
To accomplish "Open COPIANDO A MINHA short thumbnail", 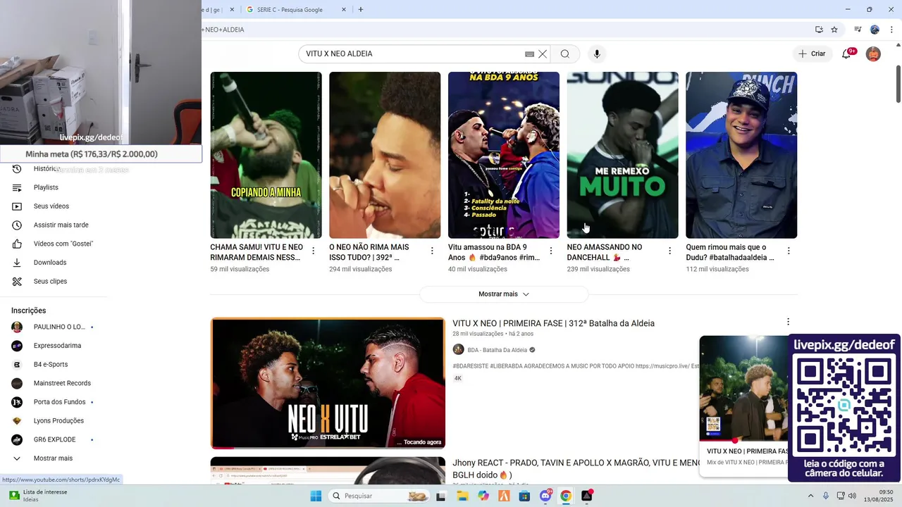I will pos(266,155).
